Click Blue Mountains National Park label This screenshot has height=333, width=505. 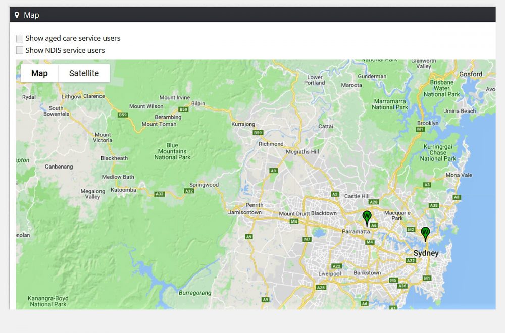pos(172,151)
